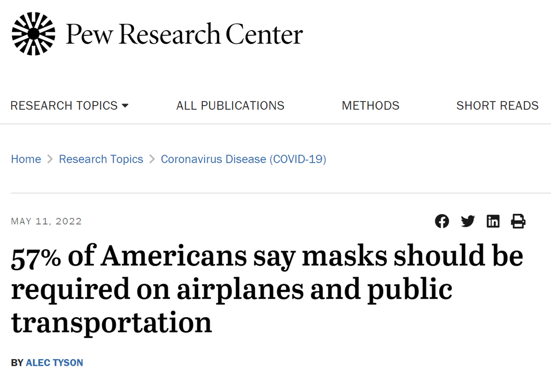Go to All Publications

(230, 106)
